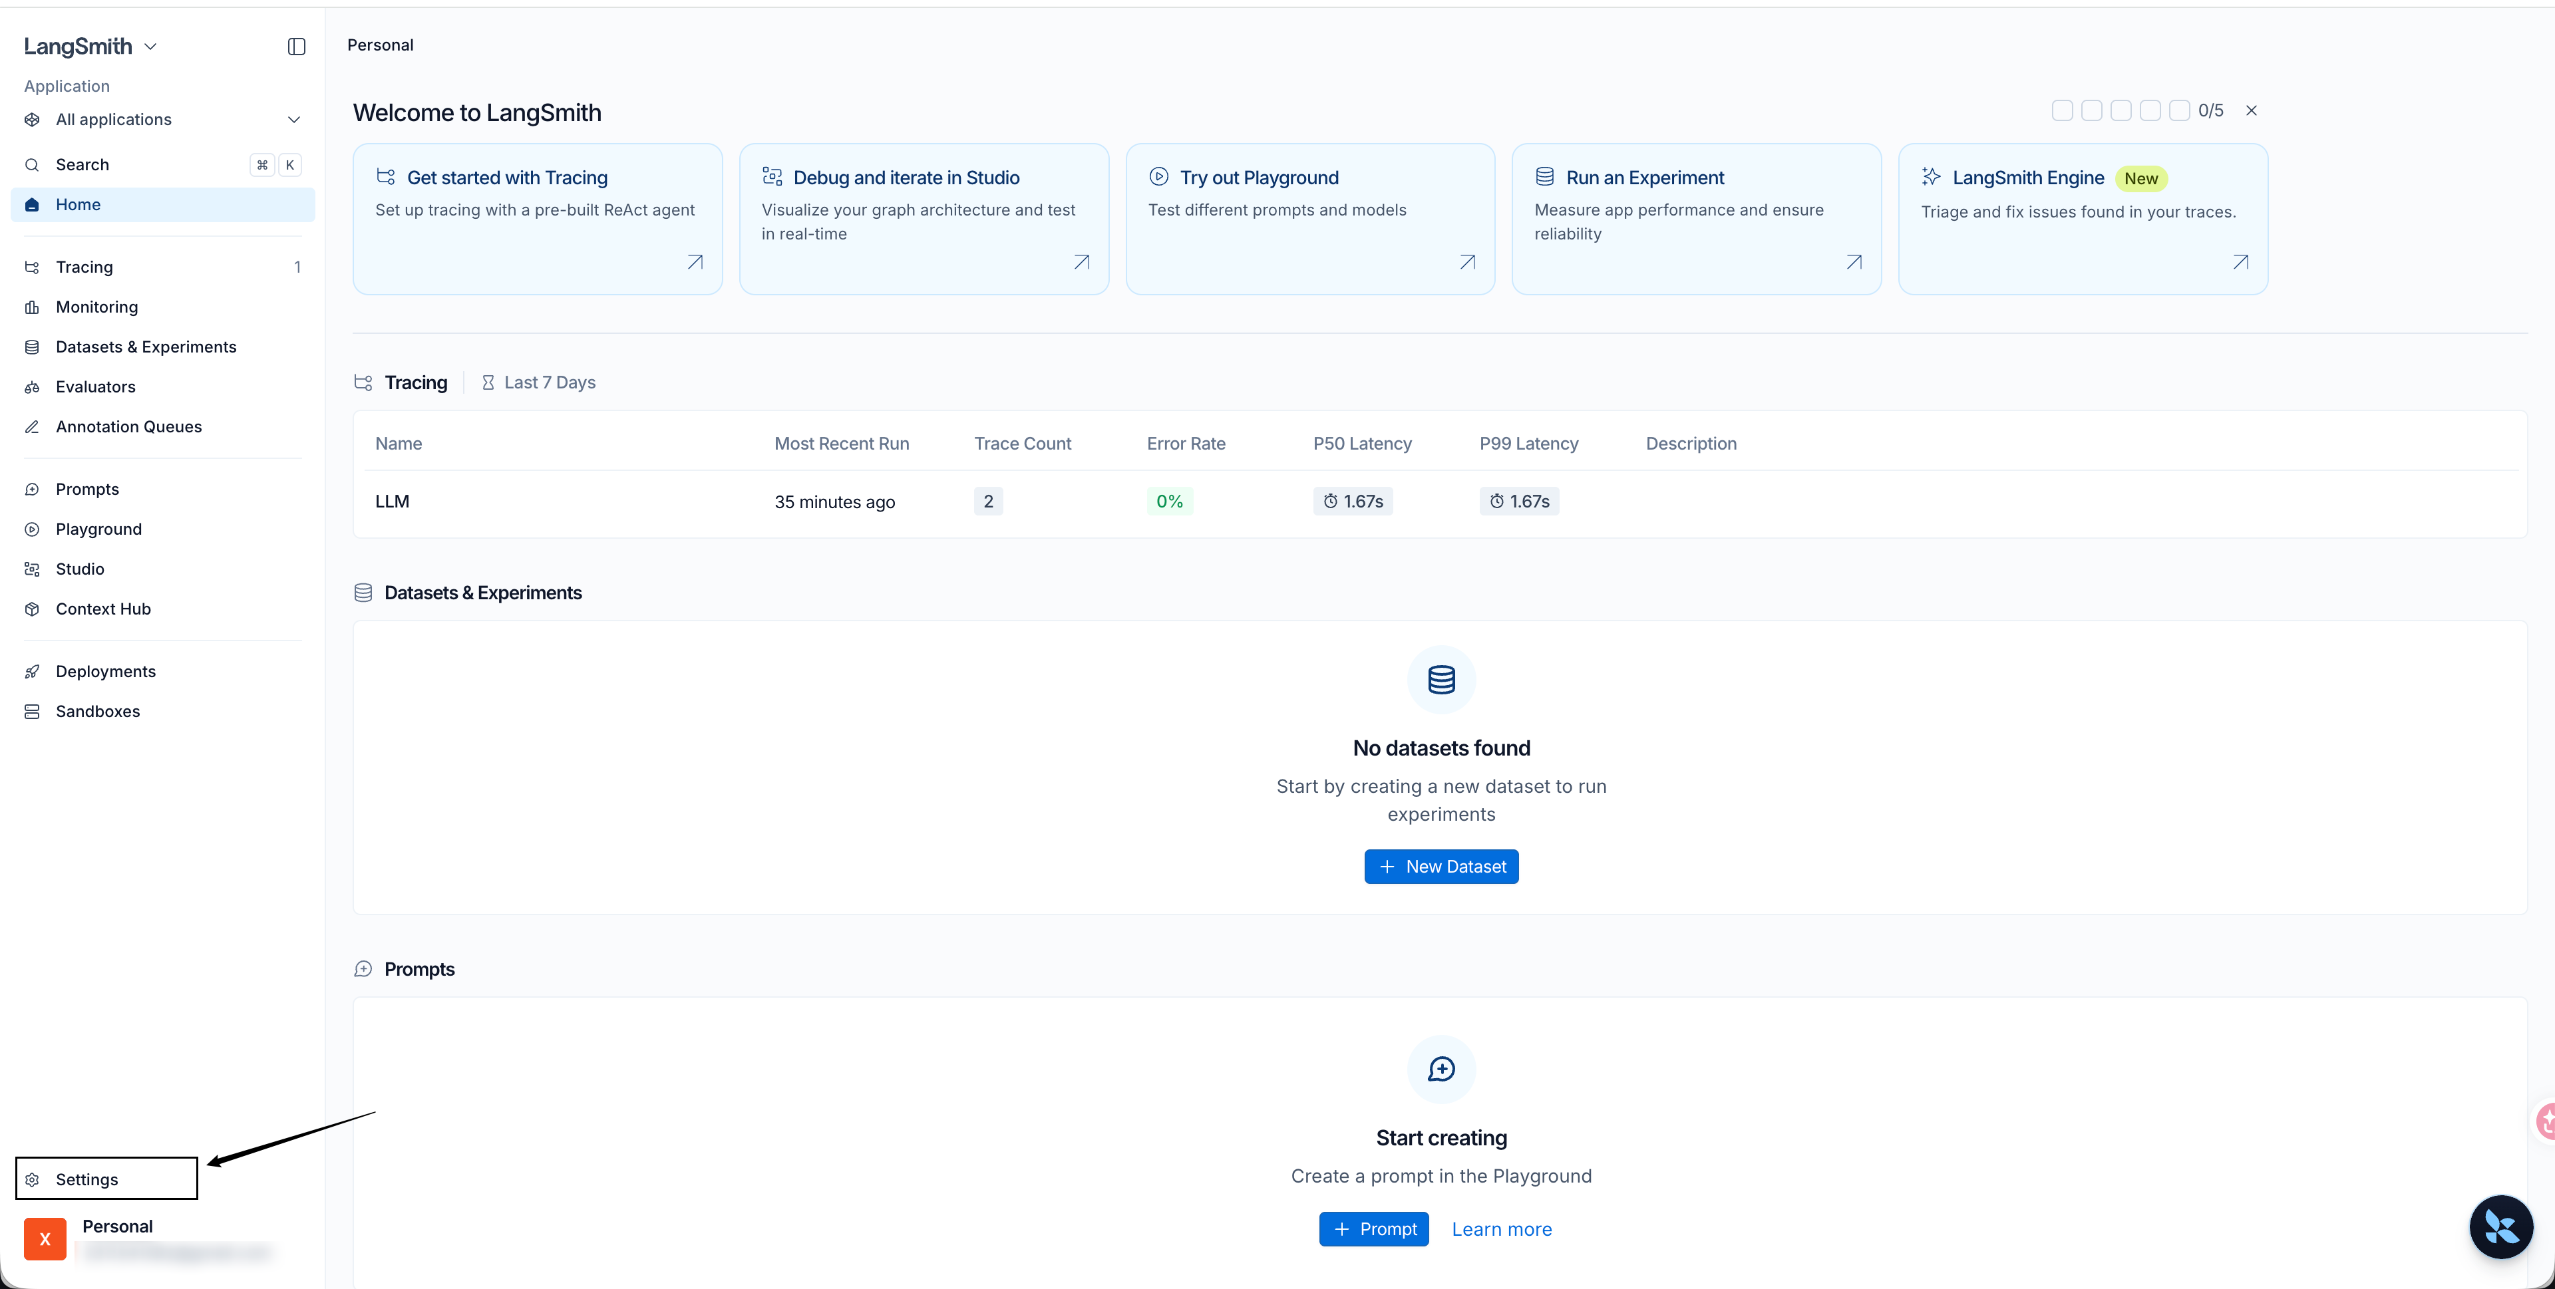The width and height of the screenshot is (2555, 1289).
Task: Open the LangSmith Engine card
Action: tap(2083, 219)
